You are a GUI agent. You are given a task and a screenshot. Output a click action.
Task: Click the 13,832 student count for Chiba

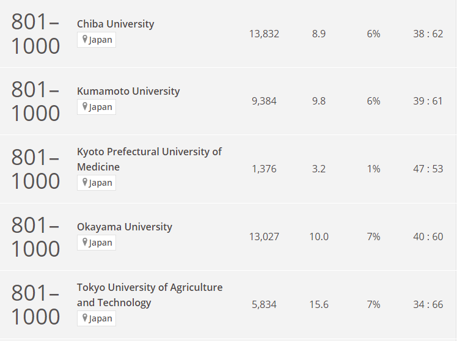[x=264, y=34]
